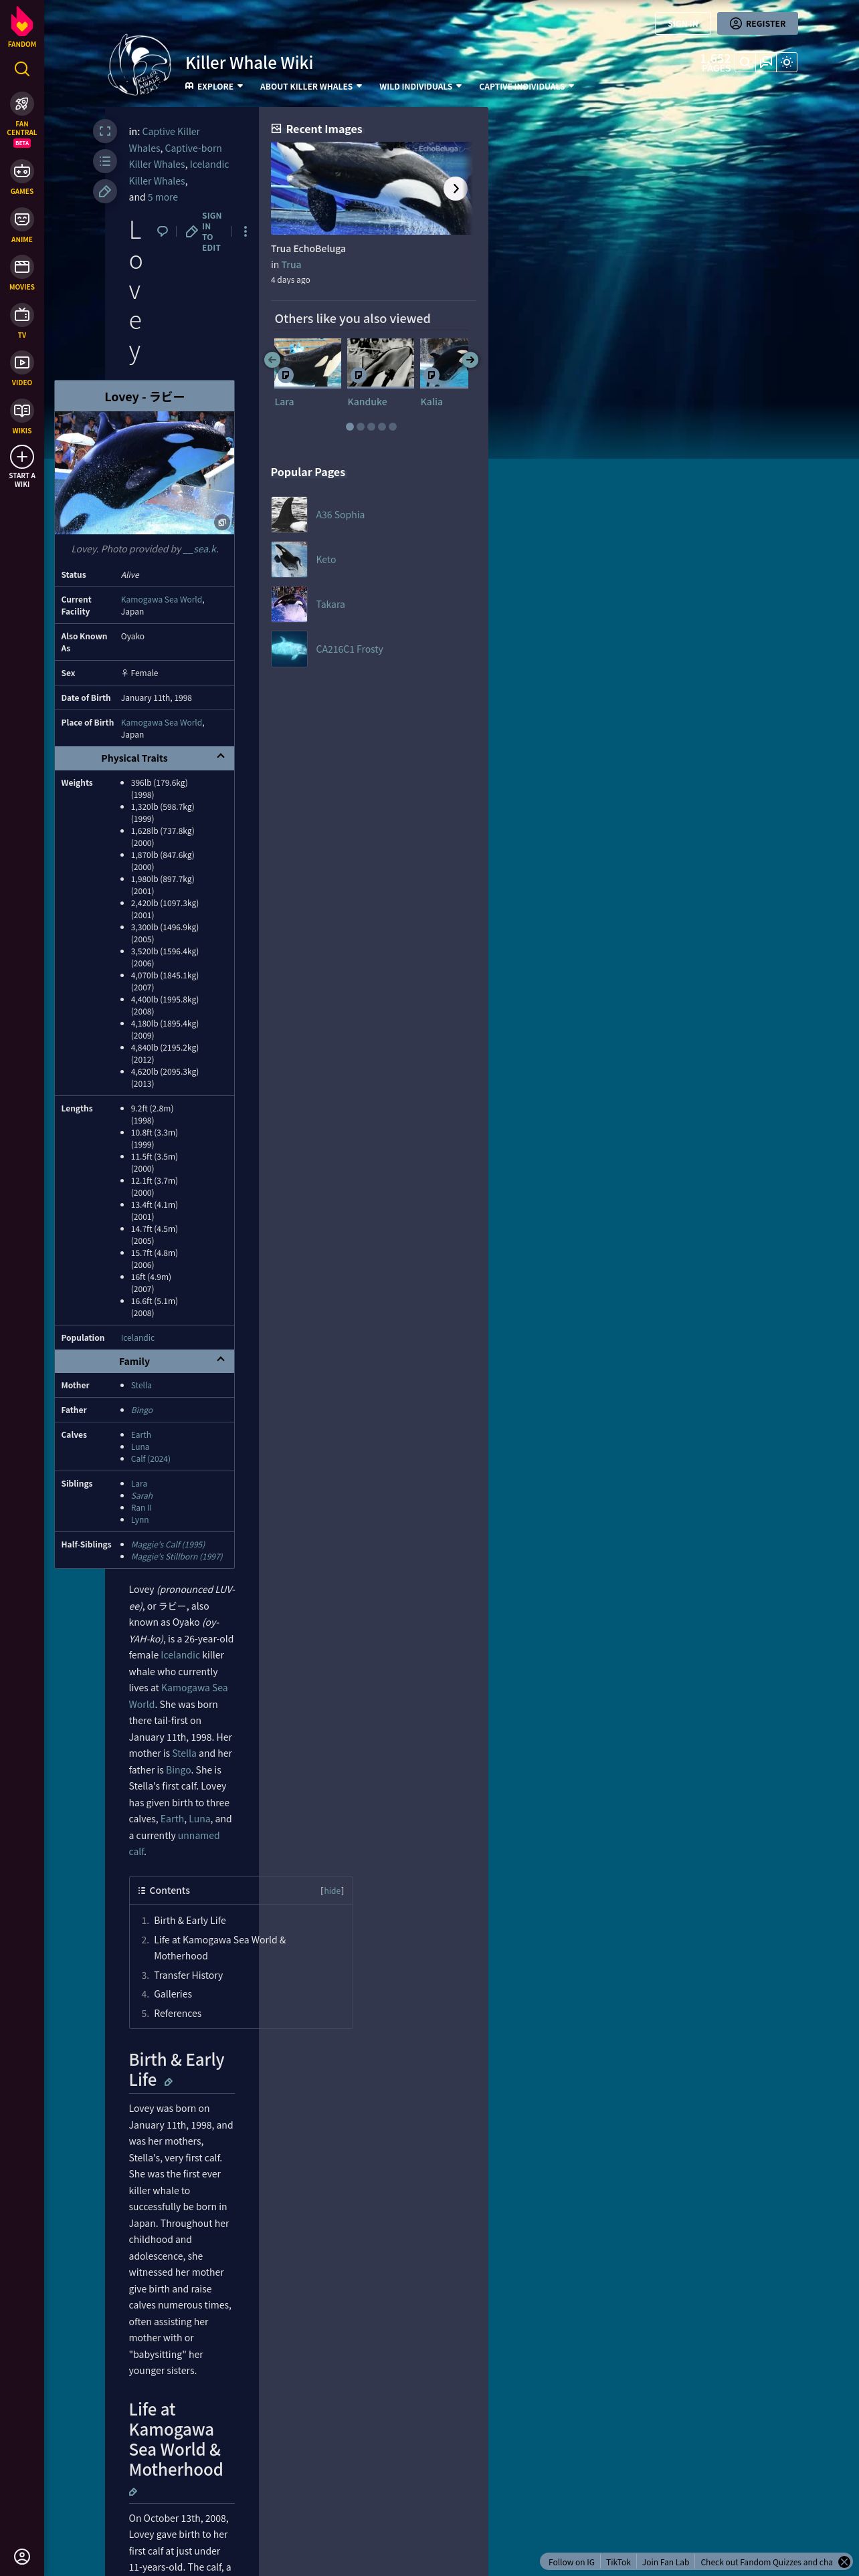Open the Wild Individuals dropdown
Screen dimensions: 859x2576
pyautogui.click(x=420, y=87)
